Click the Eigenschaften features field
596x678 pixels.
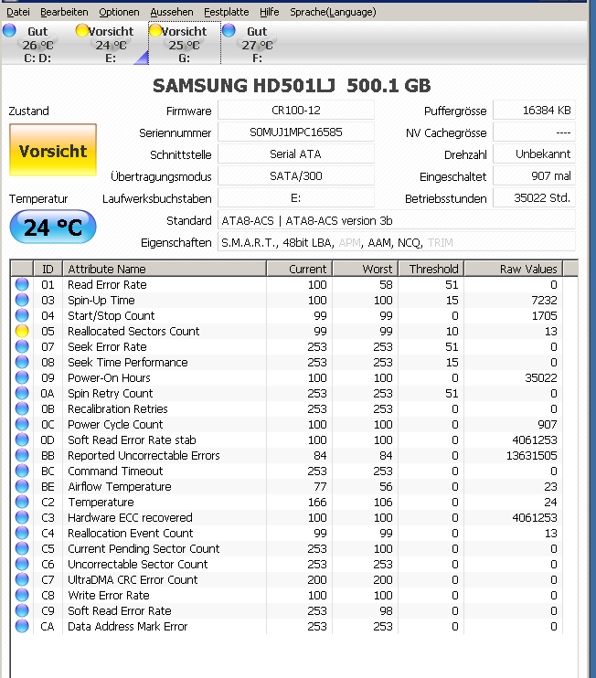pyautogui.click(x=397, y=242)
